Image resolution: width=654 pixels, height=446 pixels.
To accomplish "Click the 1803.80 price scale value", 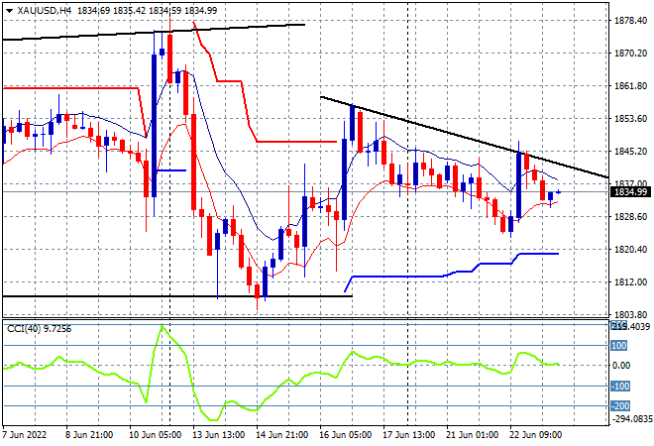I will point(630,314).
